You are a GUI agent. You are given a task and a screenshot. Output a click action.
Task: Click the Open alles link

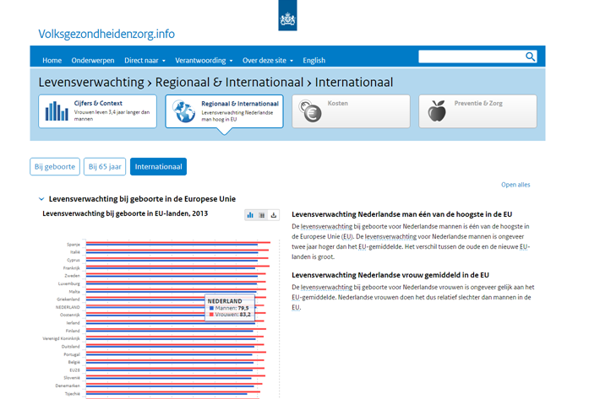[x=515, y=185]
